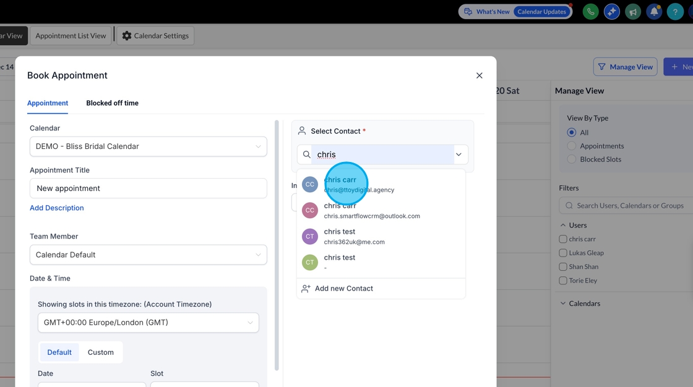Viewport: 693px width, 387px height.
Task: Select chris carr chris@ttoydigital.agency contact
Action: [381, 184]
